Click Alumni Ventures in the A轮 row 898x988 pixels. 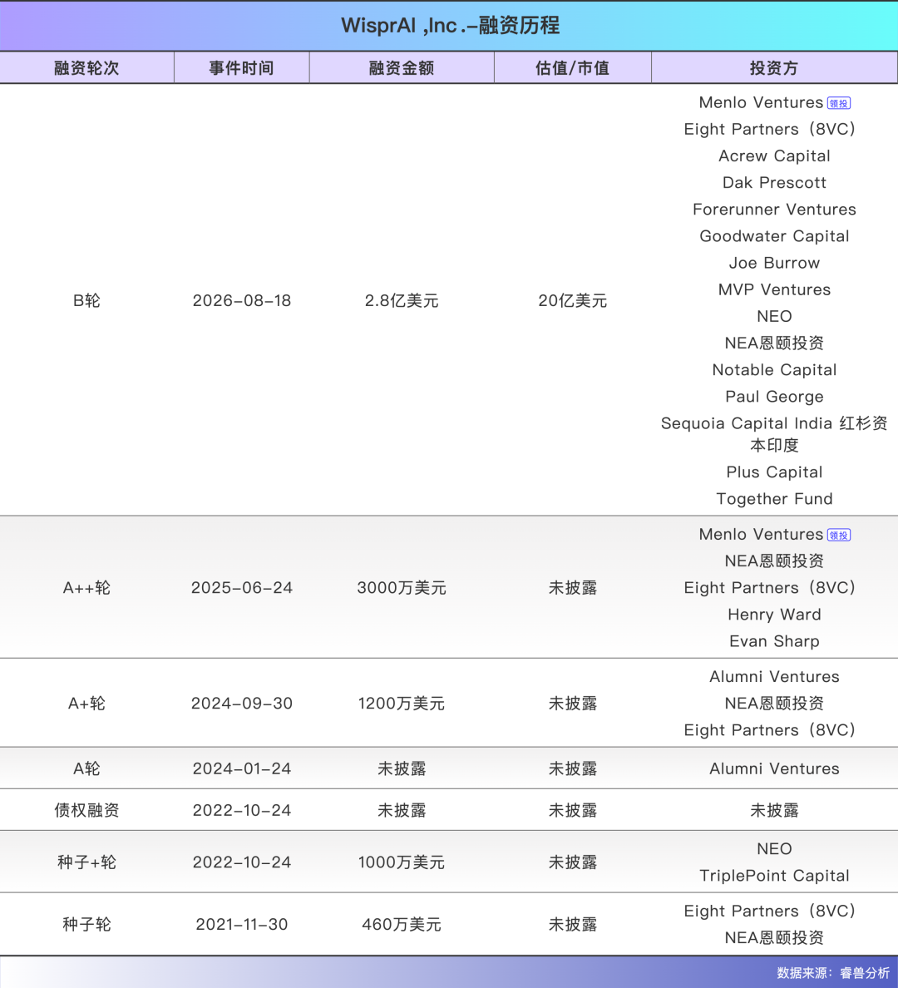tap(774, 768)
